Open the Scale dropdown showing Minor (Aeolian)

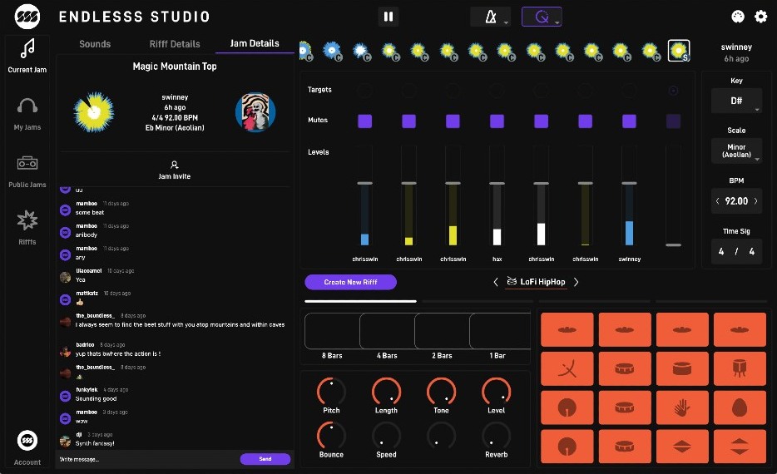(x=736, y=151)
